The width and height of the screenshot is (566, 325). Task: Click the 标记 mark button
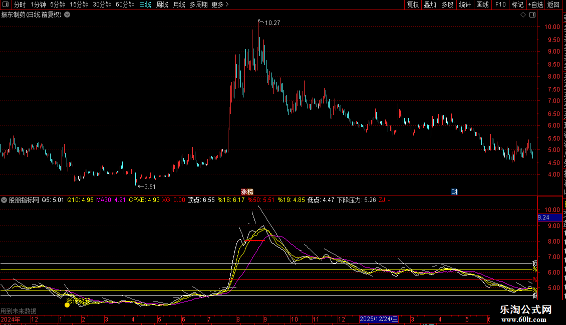[x=517, y=4]
